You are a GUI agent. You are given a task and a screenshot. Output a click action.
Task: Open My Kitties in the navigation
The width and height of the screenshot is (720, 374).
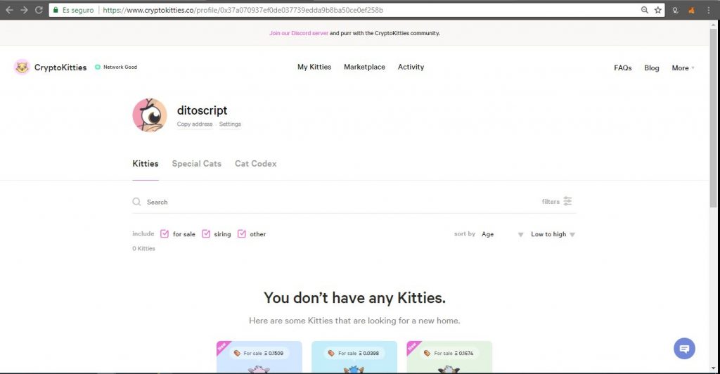coord(314,67)
